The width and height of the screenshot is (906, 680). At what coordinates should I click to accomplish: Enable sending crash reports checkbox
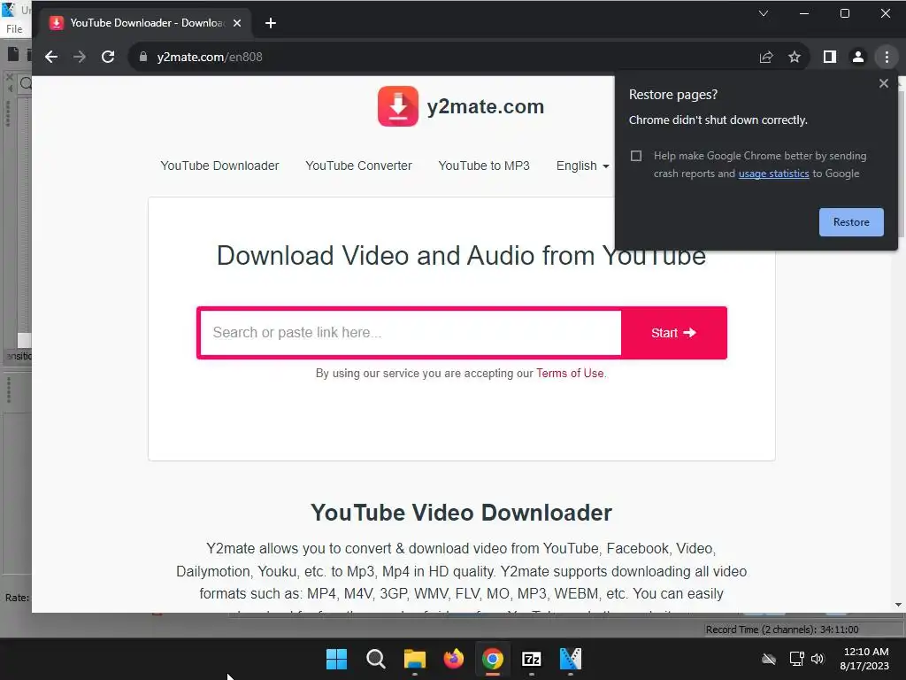[x=636, y=156]
